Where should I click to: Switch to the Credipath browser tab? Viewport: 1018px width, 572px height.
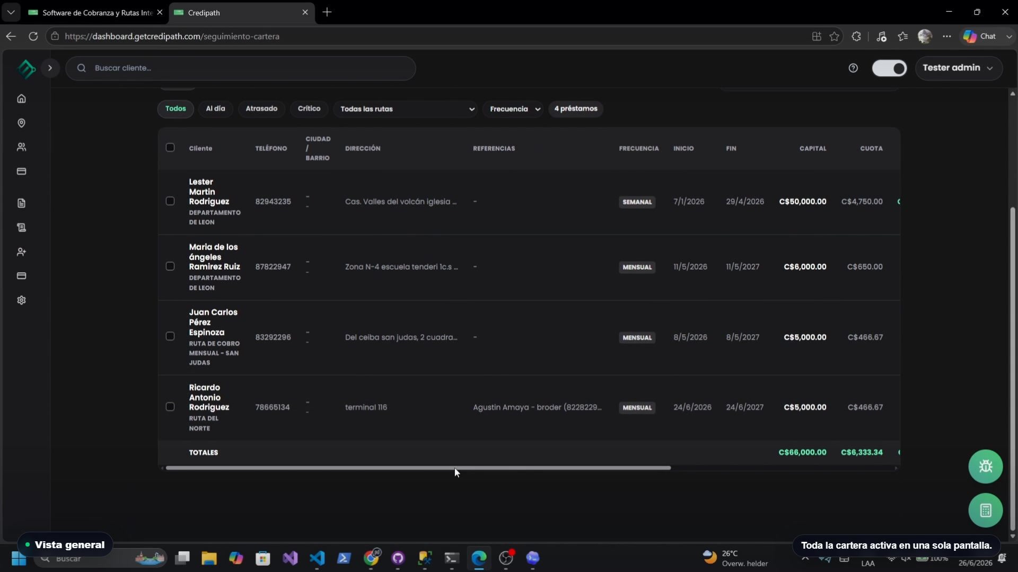click(242, 12)
